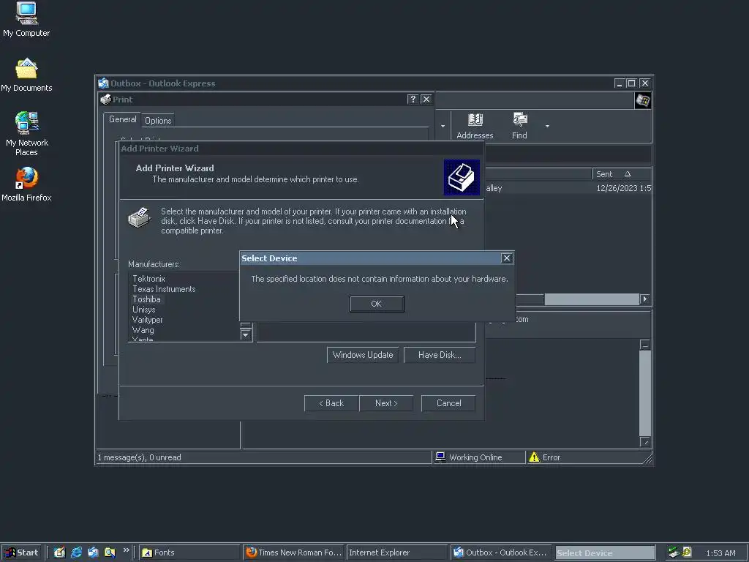The height and width of the screenshot is (562, 749).
Task: Go Back in Add Printer Wizard
Action: (331, 403)
